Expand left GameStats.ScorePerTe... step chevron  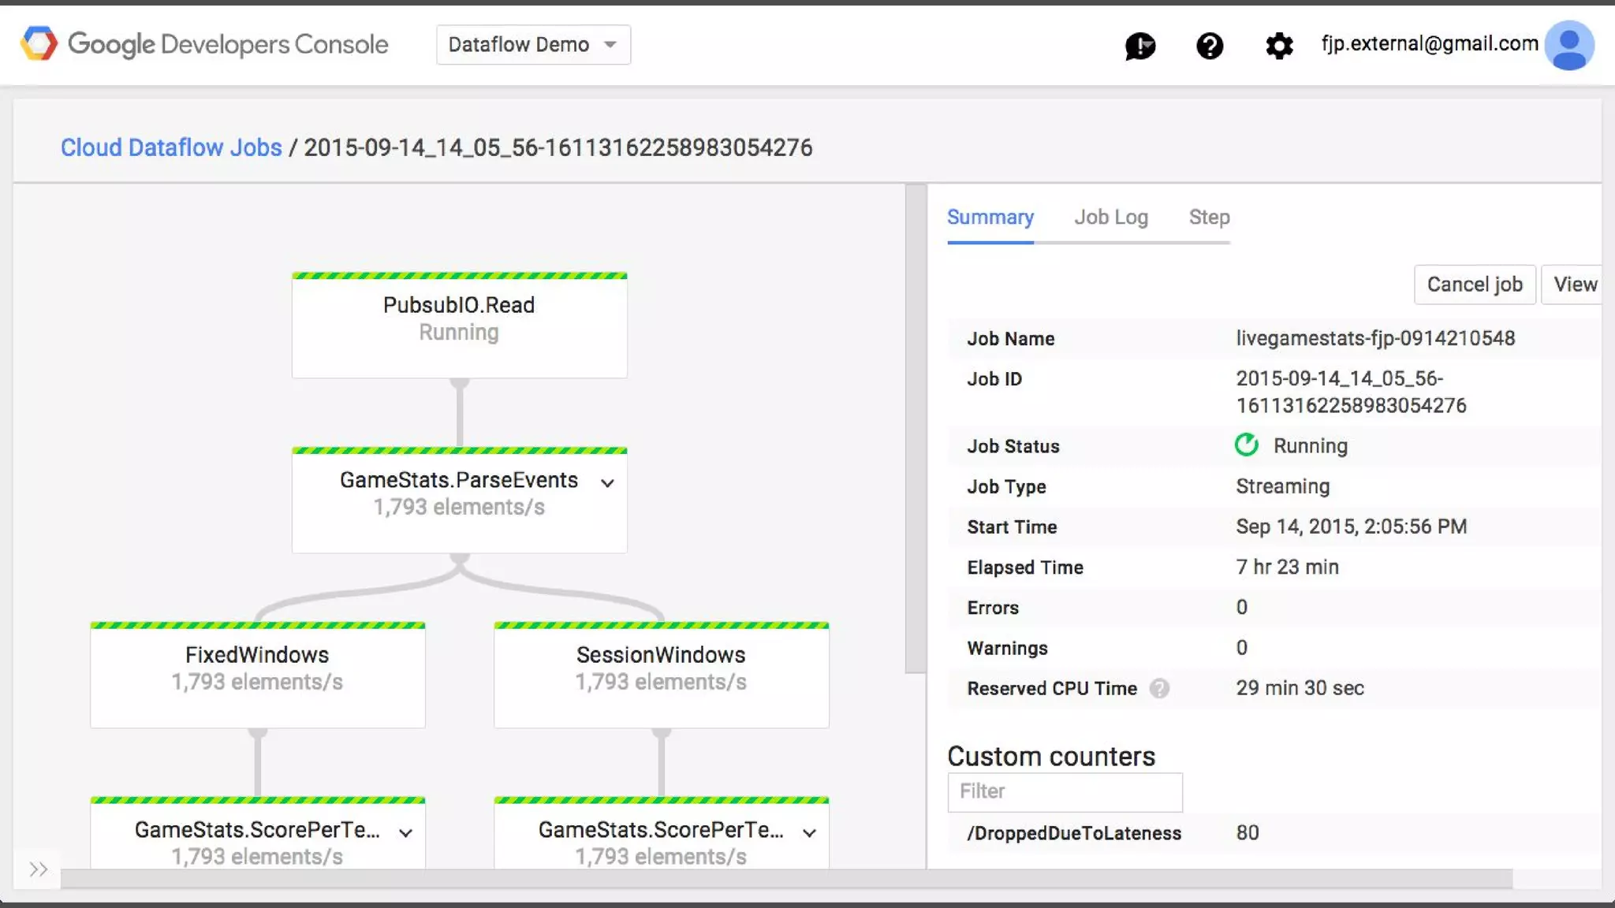[x=405, y=832]
